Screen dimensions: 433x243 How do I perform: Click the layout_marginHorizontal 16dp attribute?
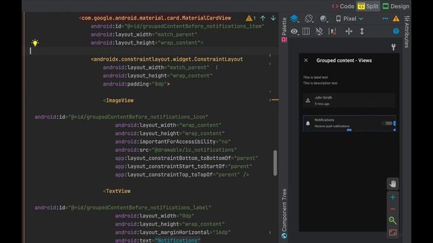pos(173,232)
